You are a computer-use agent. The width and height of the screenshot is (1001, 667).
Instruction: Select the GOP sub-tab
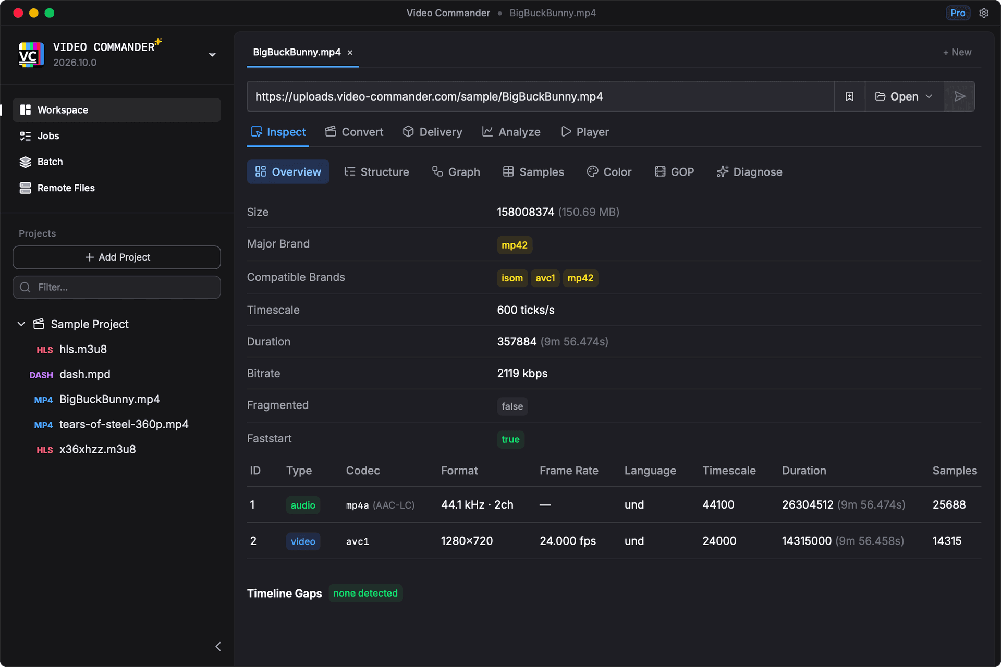[x=674, y=172]
